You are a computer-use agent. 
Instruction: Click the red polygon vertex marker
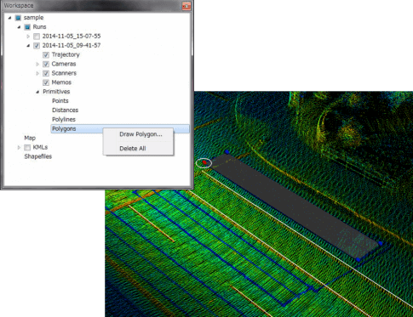point(204,162)
